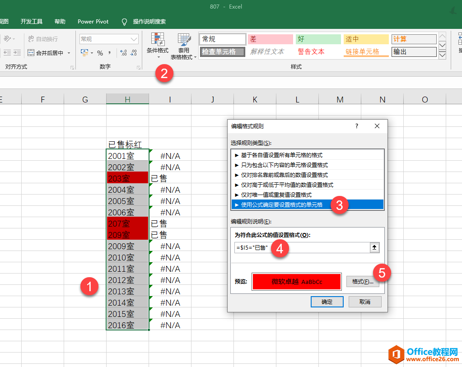Apply the Check Cell (检查单元格) style
Image resolution: width=462 pixels, height=367 pixels.
223,51
